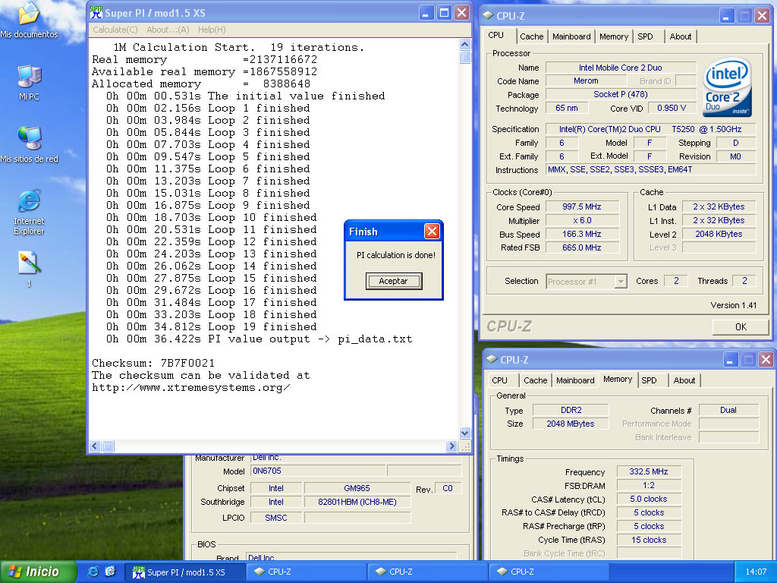
Task: Click the GM965 chipset value
Action: coord(357,488)
